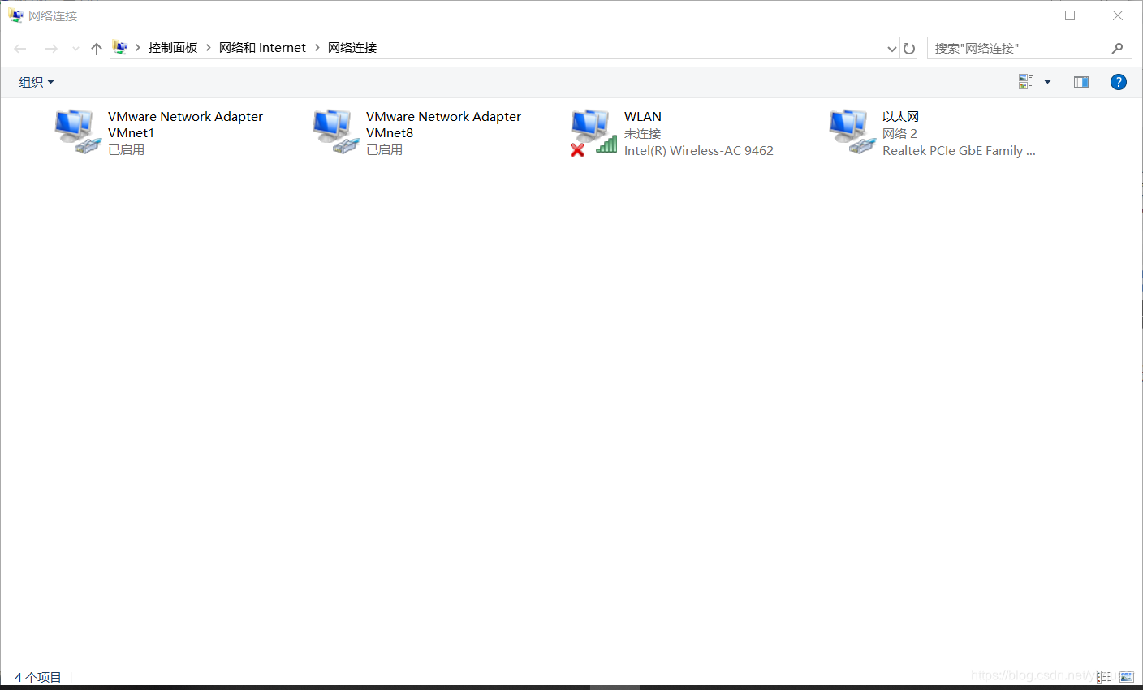Click the 网络连接 breadcrumb segment
Viewport: 1143px width, 690px height.
click(x=352, y=48)
